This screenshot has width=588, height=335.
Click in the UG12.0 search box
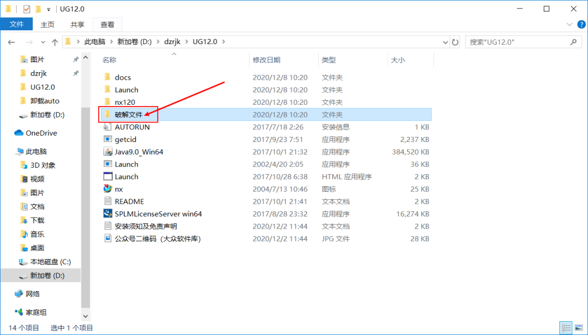pos(517,42)
